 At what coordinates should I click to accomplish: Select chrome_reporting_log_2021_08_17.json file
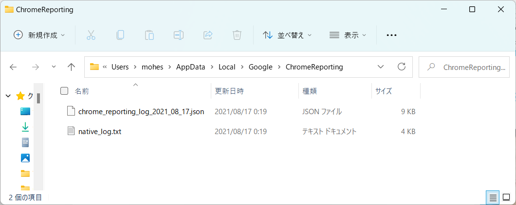(141, 112)
